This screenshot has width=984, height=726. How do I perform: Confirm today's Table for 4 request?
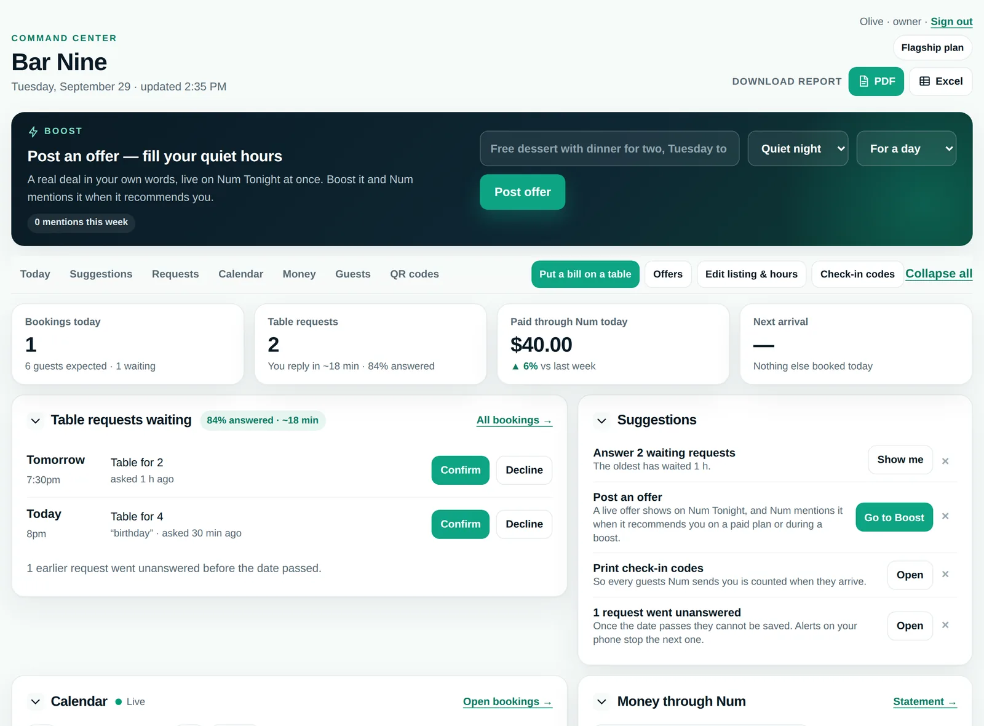(461, 524)
